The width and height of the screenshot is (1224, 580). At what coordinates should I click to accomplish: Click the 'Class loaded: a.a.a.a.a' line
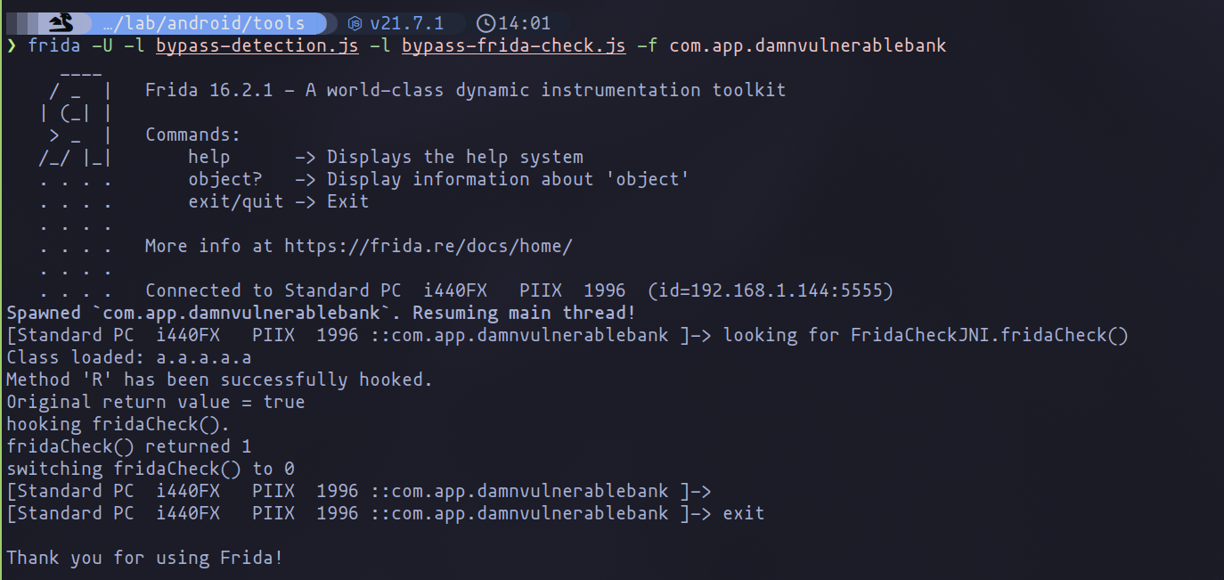click(x=129, y=357)
